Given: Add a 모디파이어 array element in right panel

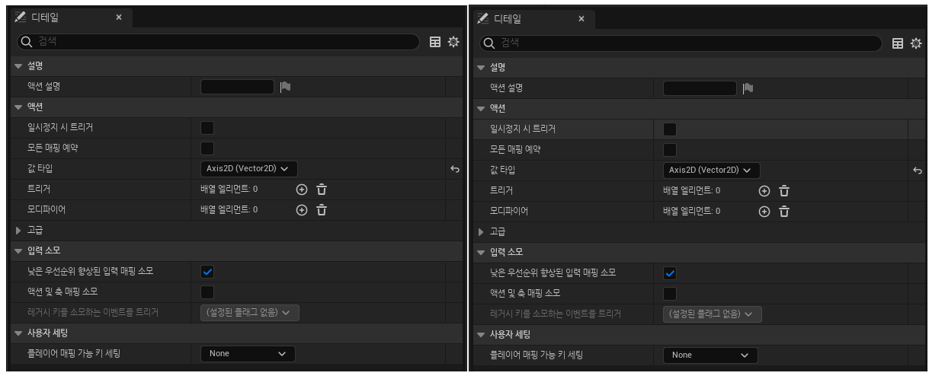Looking at the screenshot, I should tap(764, 211).
